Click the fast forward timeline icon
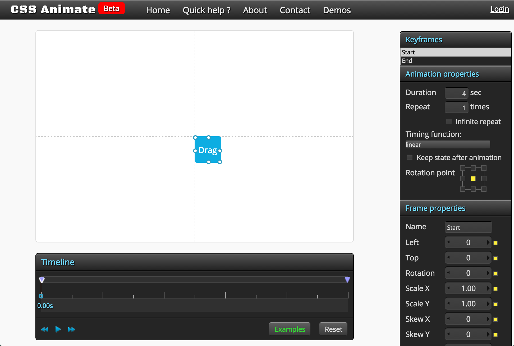Screen dimensions: 514x346 (71, 329)
